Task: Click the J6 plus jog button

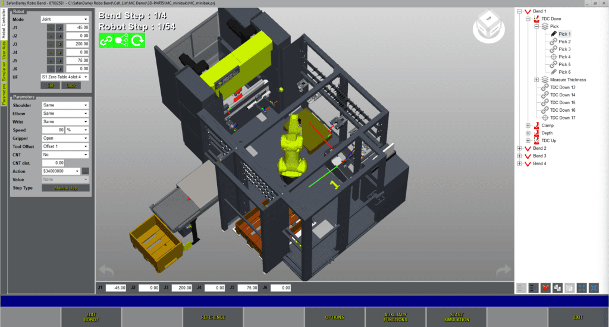Action: (x=60, y=69)
